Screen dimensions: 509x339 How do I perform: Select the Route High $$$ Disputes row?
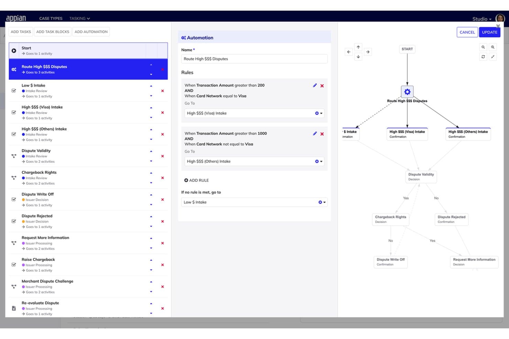tap(88, 69)
